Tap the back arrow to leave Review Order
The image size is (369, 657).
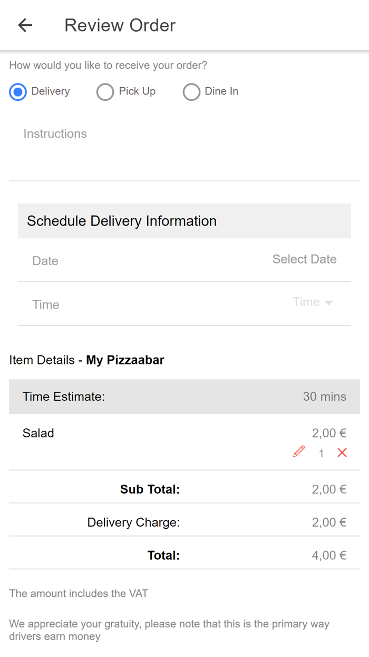coord(25,25)
